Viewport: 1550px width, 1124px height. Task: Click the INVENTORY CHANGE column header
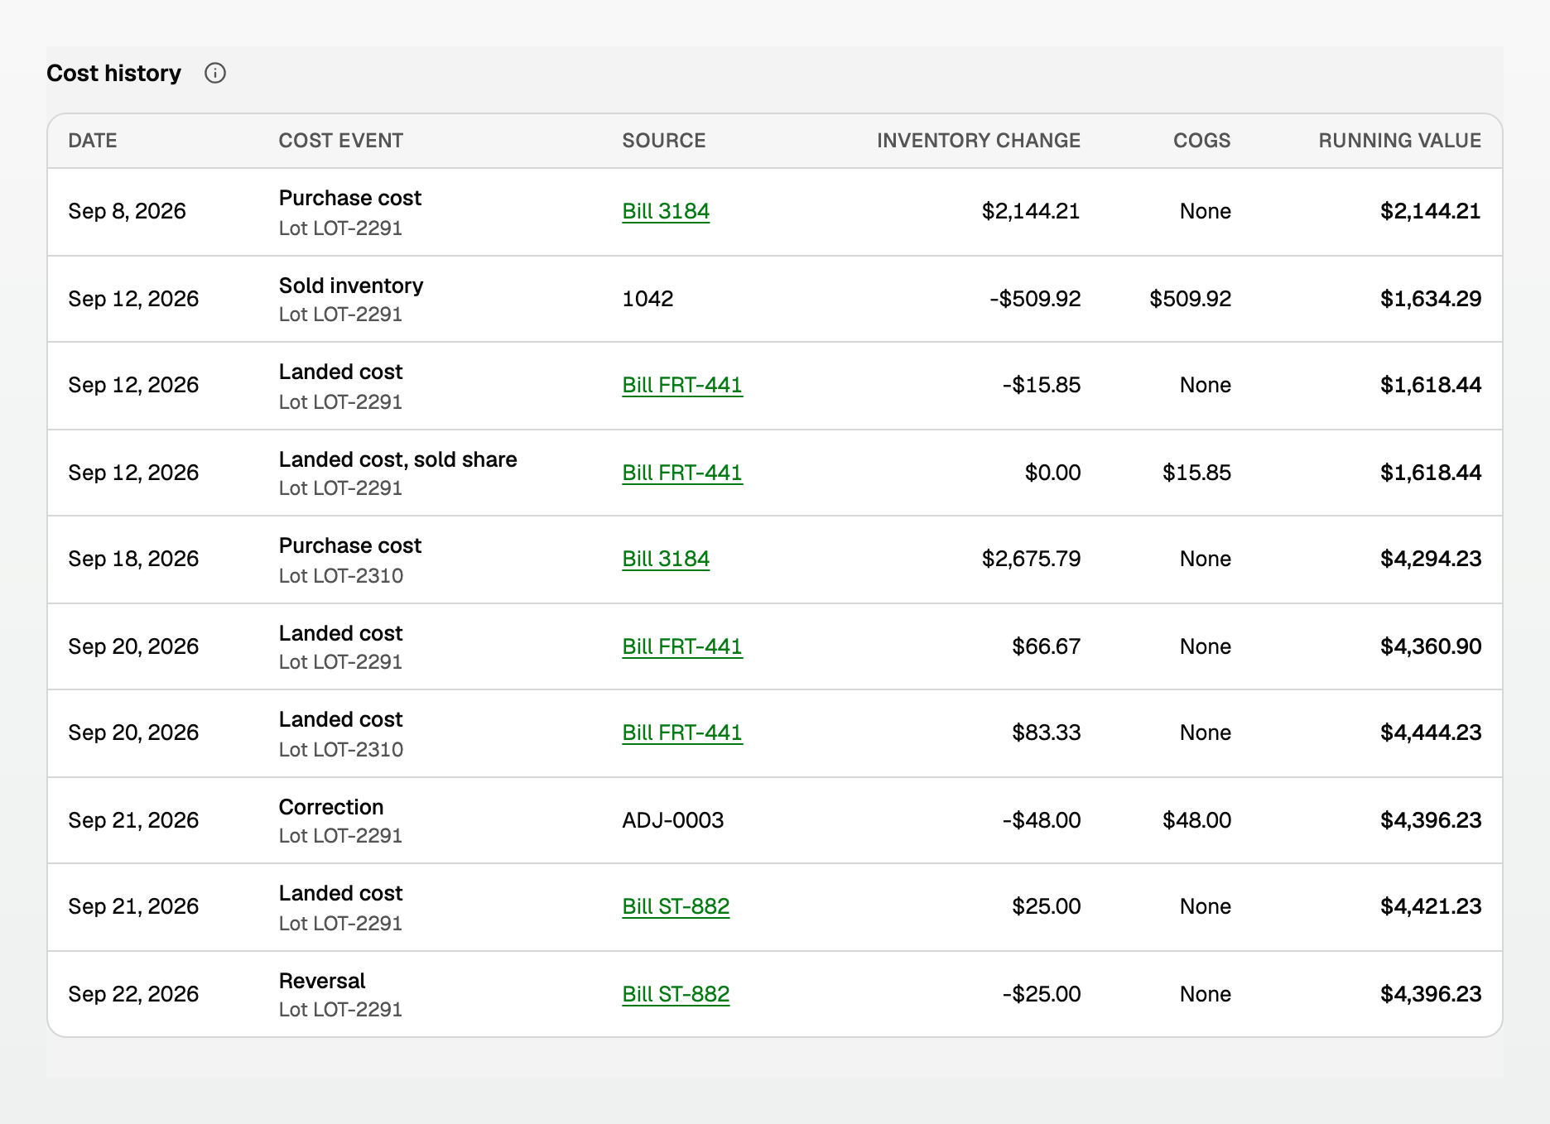tap(979, 141)
